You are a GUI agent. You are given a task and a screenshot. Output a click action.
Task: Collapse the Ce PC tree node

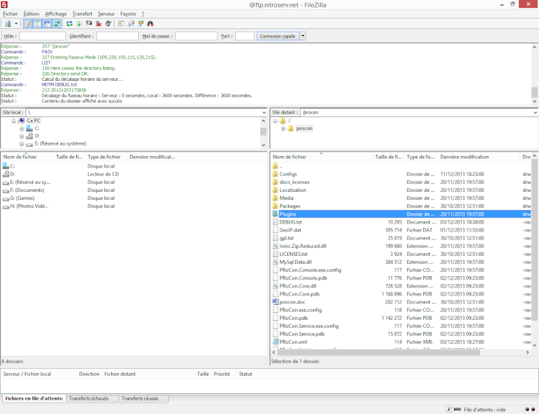pyautogui.click(x=13, y=121)
